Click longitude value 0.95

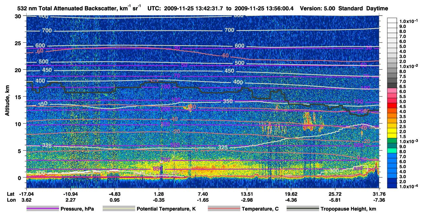114,200
